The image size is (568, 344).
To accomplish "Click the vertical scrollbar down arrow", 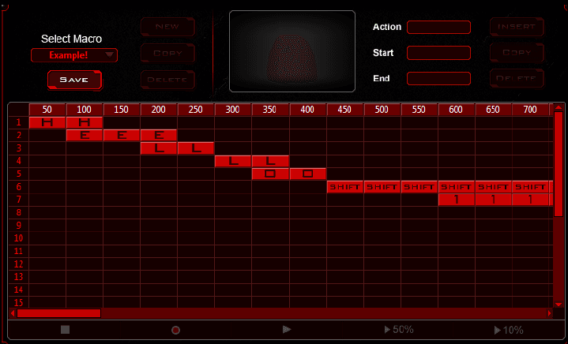I will 559,304.
